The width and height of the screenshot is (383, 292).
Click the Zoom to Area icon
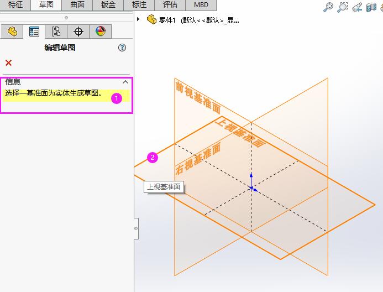pyautogui.click(x=343, y=7)
